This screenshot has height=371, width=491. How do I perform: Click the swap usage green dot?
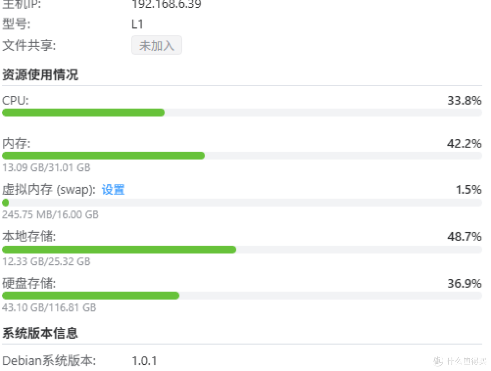[5, 203]
